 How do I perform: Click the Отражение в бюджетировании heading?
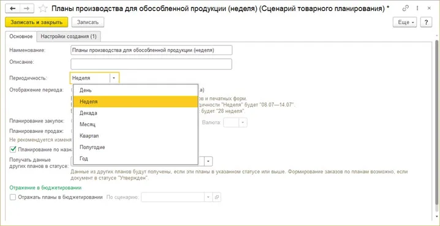pos(45,187)
